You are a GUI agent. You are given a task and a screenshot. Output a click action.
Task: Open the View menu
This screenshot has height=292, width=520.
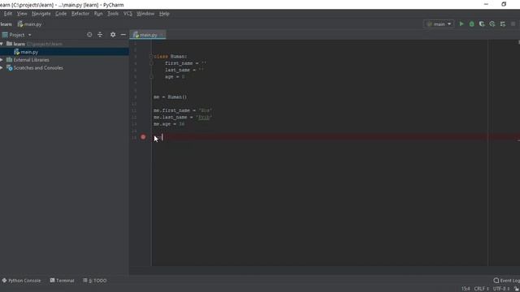[x=22, y=14]
